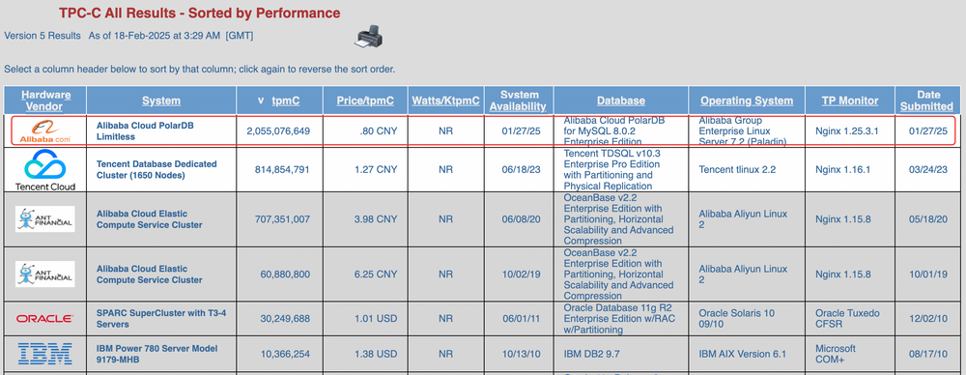The image size is (966, 375).
Task: Open Tencent Database Dedicated Cluster link
Action: (x=156, y=169)
